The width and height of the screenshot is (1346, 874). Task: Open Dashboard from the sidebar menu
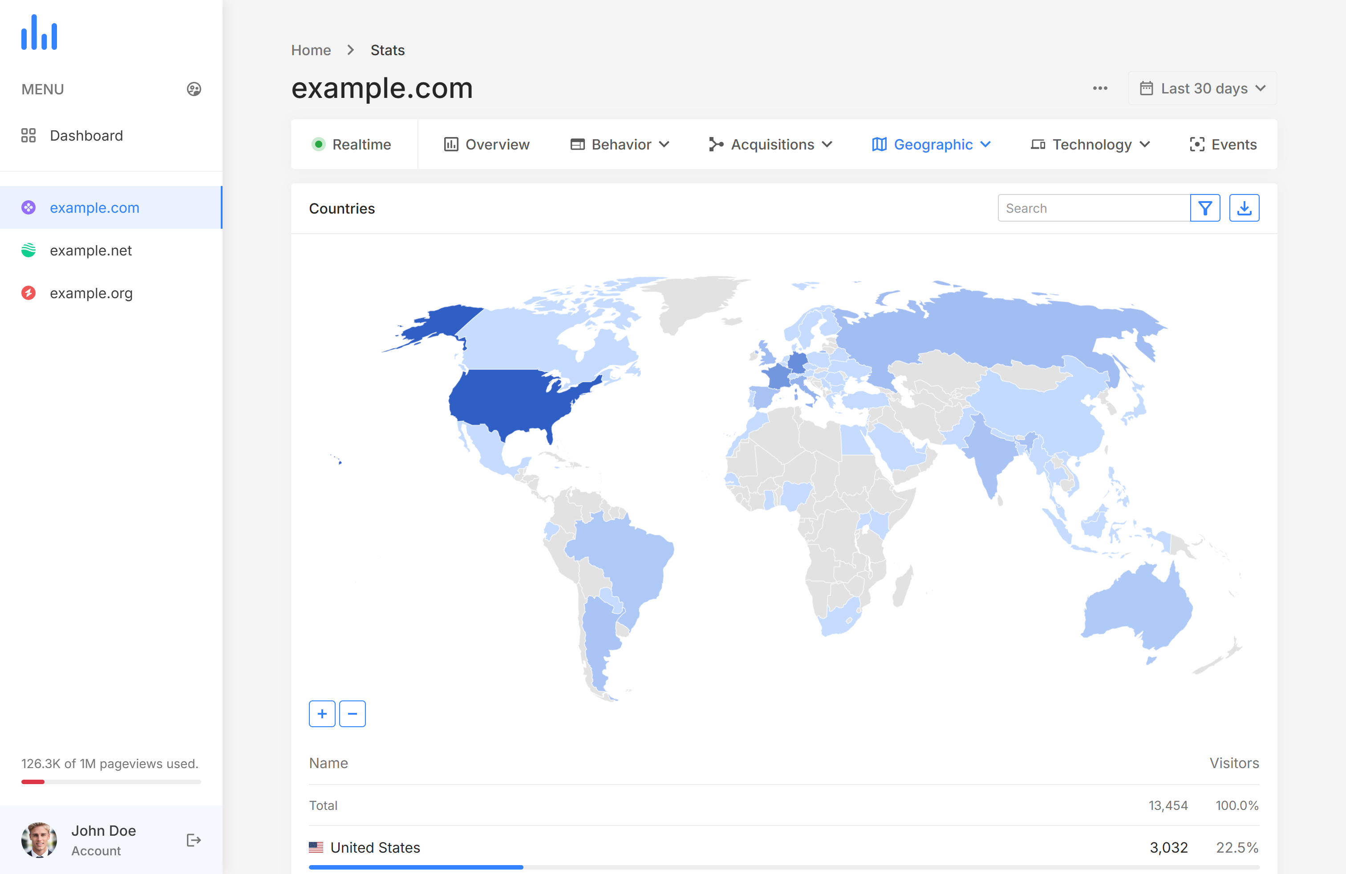[86, 136]
